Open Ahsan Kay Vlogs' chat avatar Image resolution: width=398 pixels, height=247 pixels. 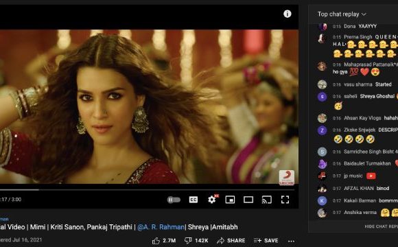coord(322,118)
